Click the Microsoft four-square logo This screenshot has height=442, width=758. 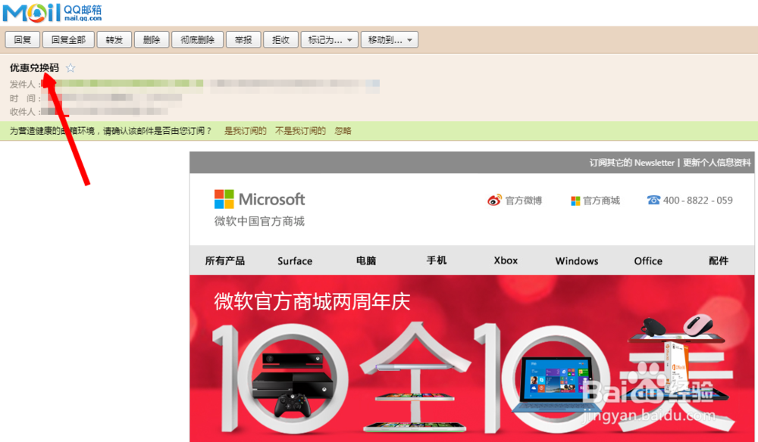224,199
